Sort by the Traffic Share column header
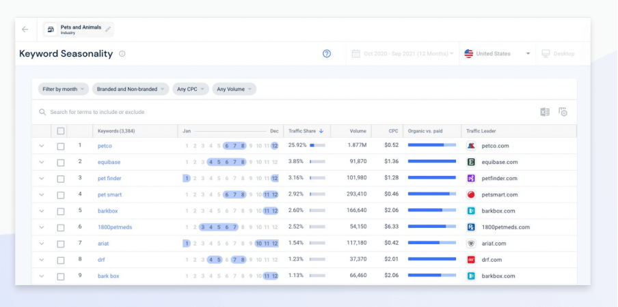This screenshot has width=618, height=307. [302, 131]
